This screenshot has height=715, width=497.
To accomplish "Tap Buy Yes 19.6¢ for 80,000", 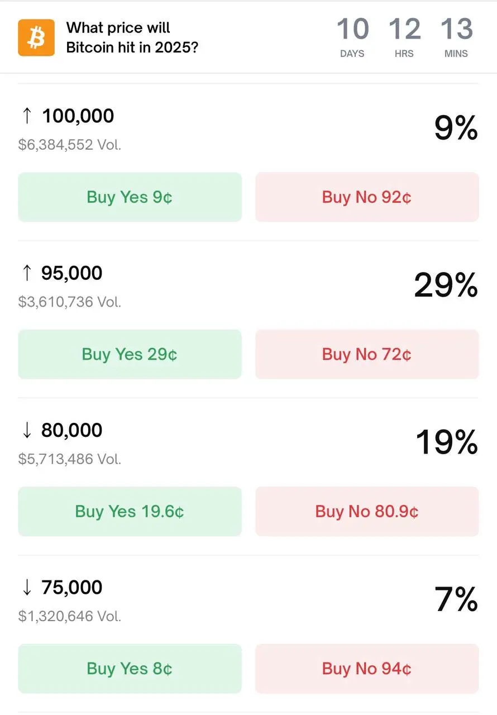I will tap(130, 511).
